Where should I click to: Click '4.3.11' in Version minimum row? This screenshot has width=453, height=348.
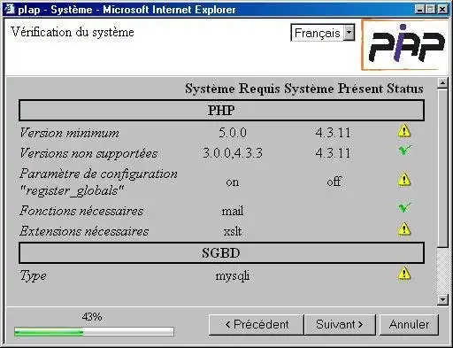[333, 133]
